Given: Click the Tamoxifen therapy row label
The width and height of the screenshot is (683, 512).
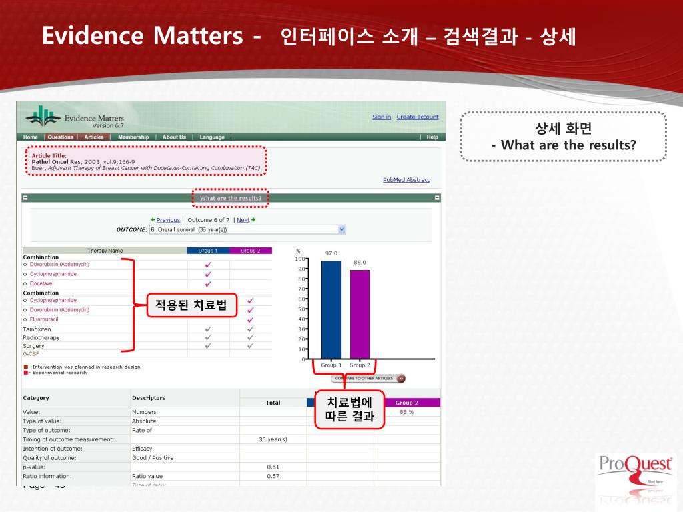Looking at the screenshot, I should pos(37,329).
